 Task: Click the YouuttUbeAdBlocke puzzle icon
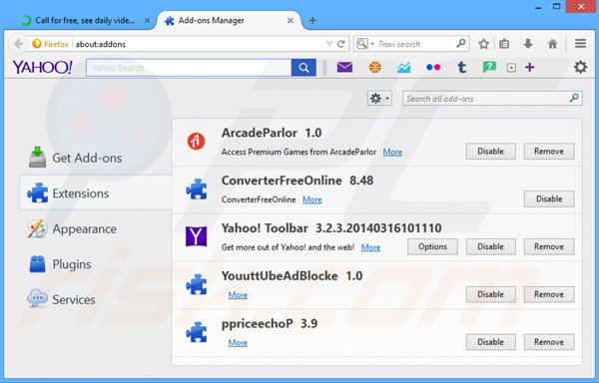pos(197,284)
